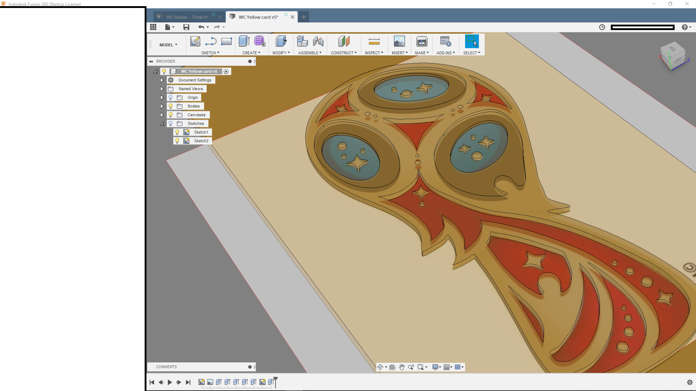
Task: Click the Add-Ins scripts icon
Action: tap(446, 41)
